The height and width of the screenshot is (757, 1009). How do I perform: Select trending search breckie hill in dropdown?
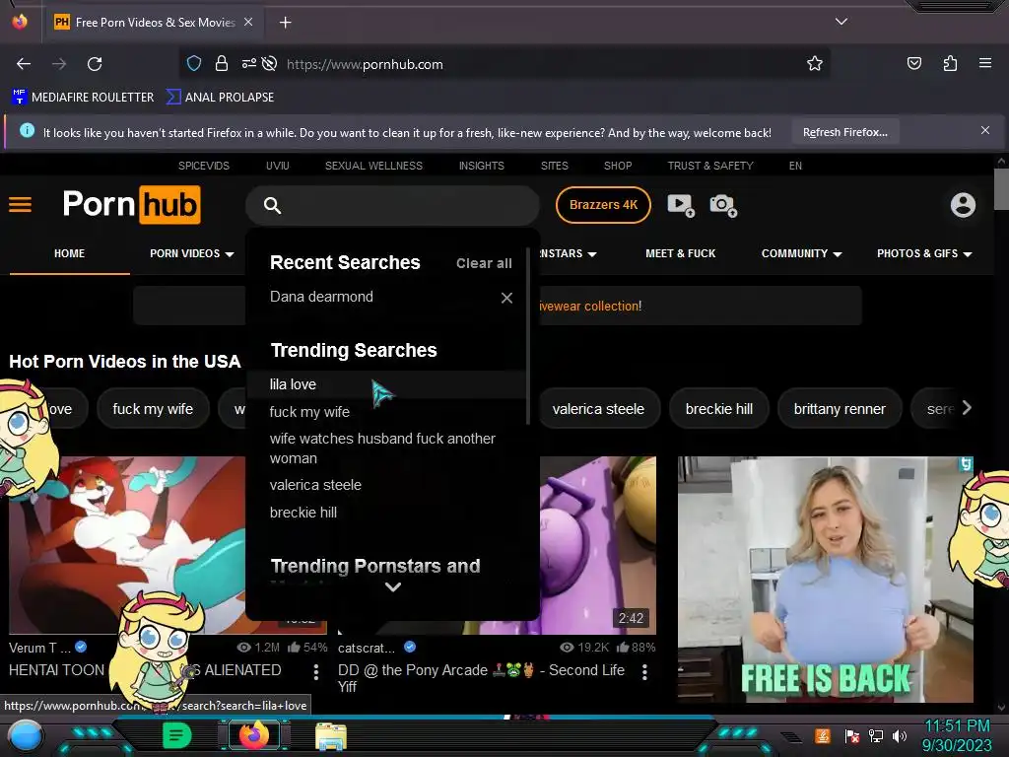303,513
